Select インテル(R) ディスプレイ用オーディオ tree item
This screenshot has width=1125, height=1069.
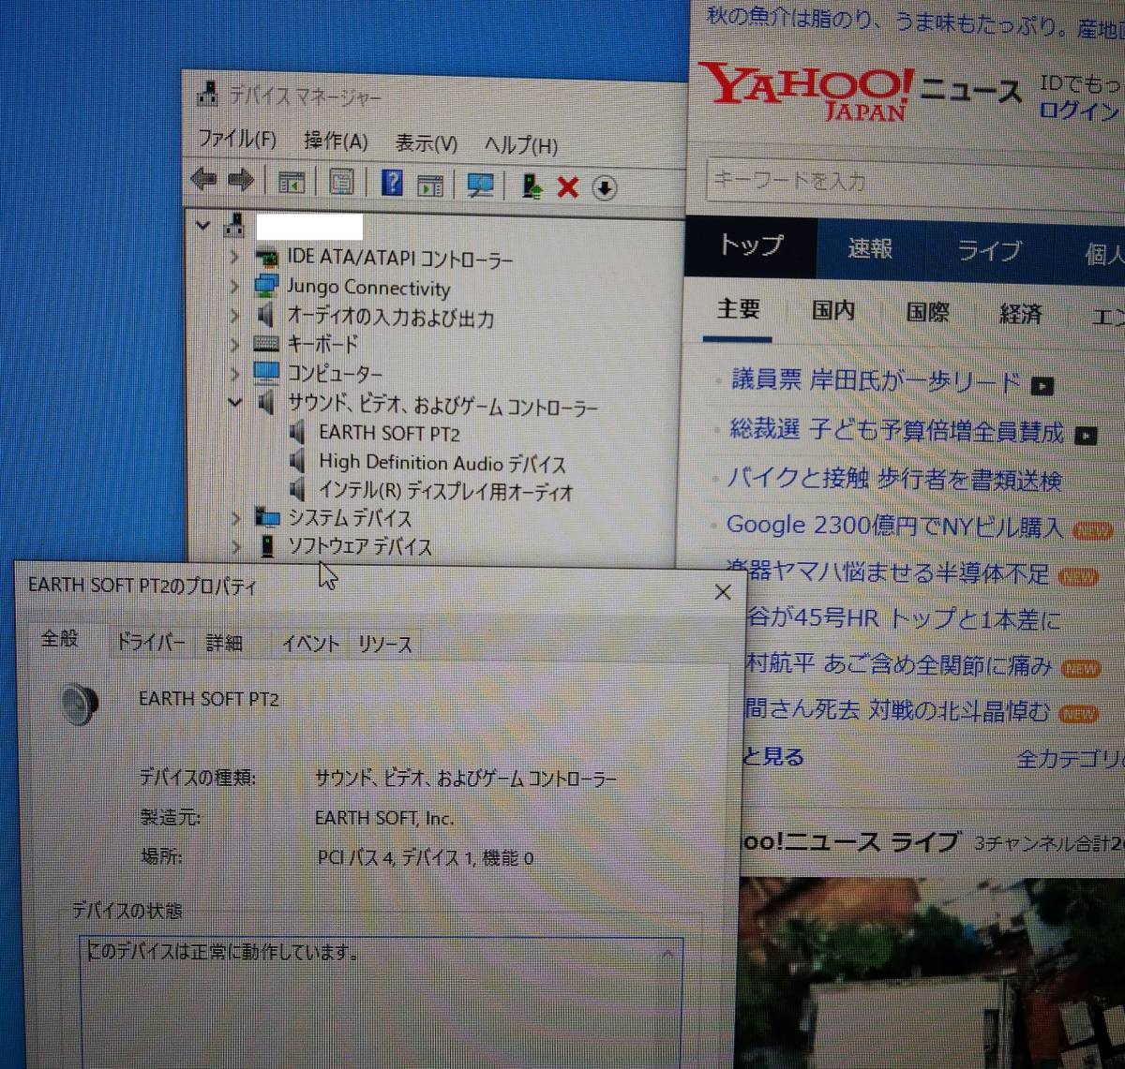tap(445, 490)
